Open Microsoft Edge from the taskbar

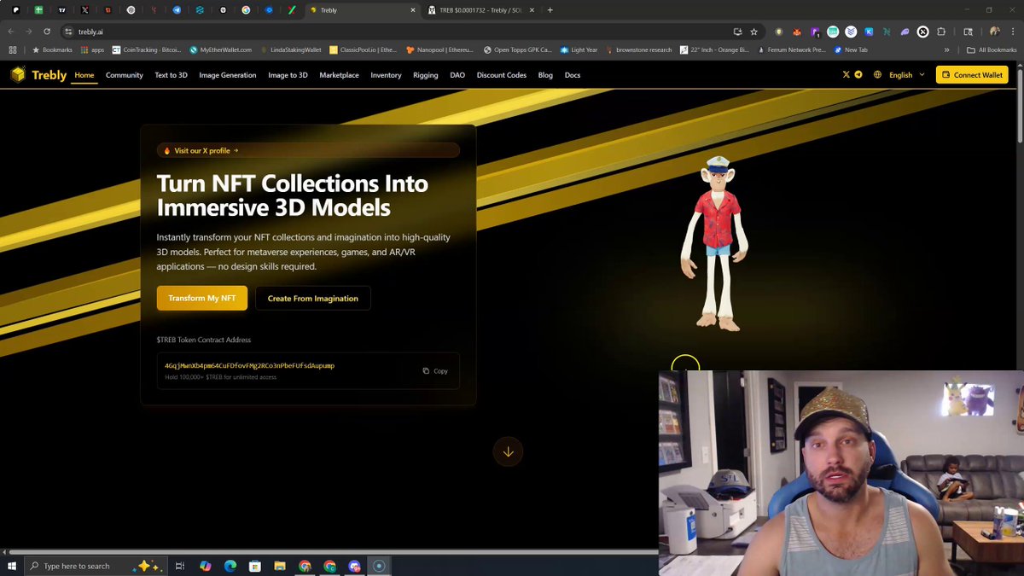[230, 566]
